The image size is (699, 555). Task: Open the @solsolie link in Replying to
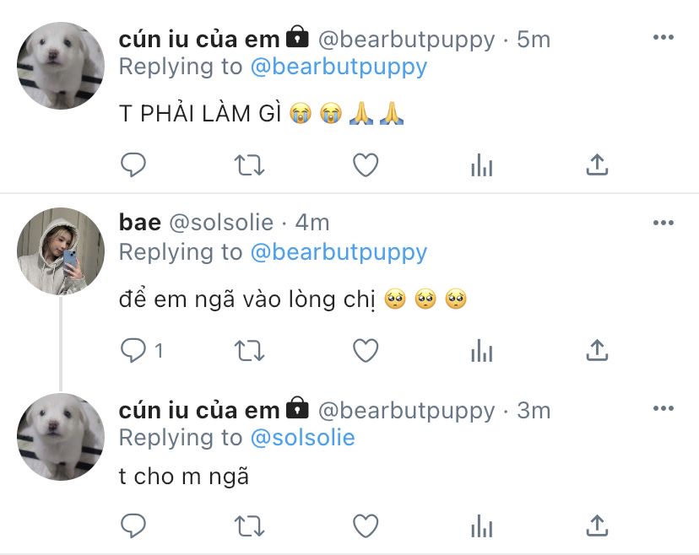(x=303, y=438)
